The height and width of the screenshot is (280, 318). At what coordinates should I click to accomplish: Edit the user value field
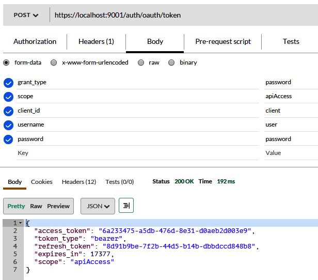pos(291,125)
